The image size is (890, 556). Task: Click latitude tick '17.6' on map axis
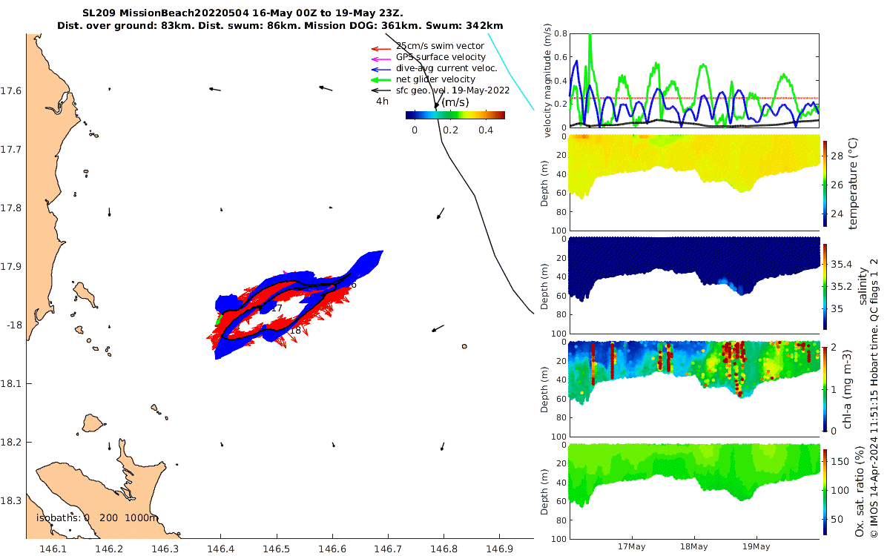pos(10,91)
